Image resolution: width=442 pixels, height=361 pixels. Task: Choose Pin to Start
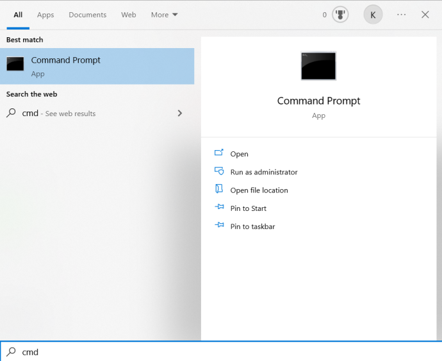point(249,208)
